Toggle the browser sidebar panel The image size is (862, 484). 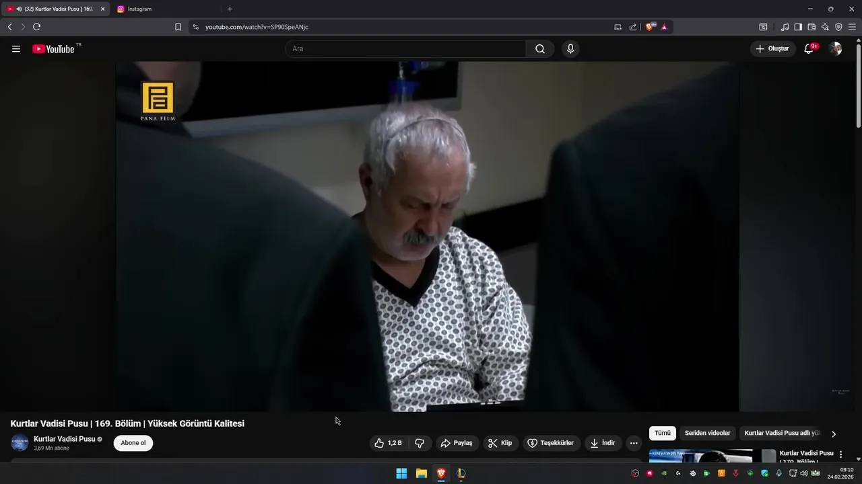click(798, 27)
